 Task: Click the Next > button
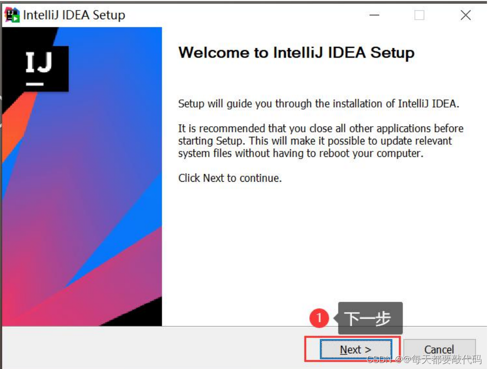[x=356, y=349]
